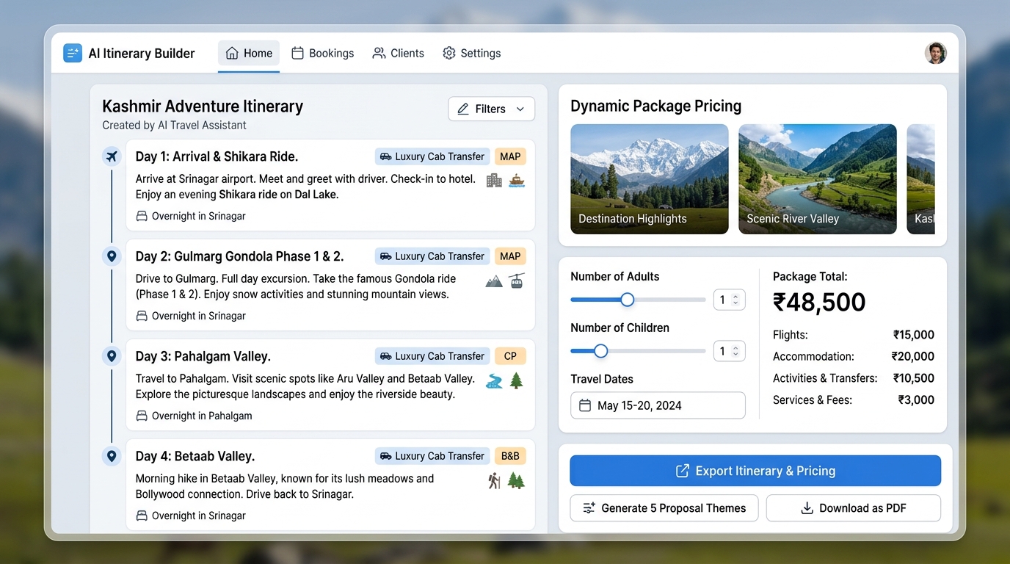Click the B&B meal plan badge on Day 4
Viewport: 1010px width, 564px height.
click(510, 456)
